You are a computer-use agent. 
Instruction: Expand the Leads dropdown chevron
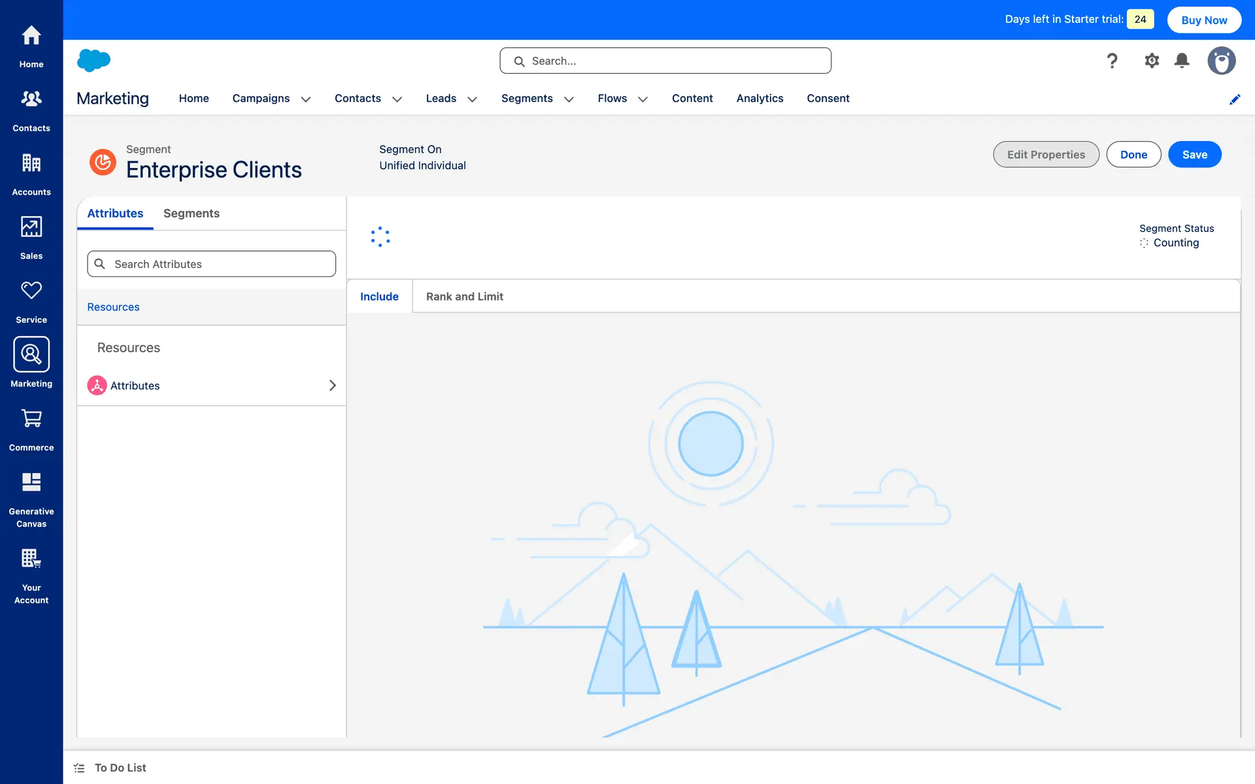pyautogui.click(x=473, y=99)
